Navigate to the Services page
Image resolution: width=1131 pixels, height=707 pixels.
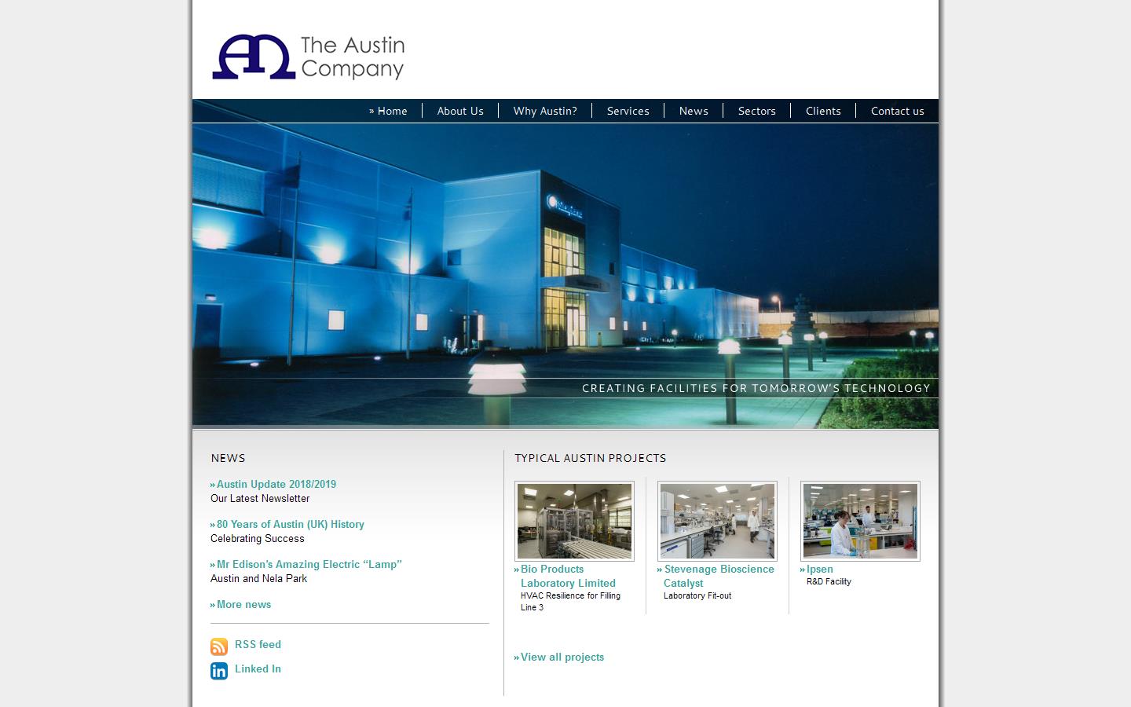pos(628,111)
